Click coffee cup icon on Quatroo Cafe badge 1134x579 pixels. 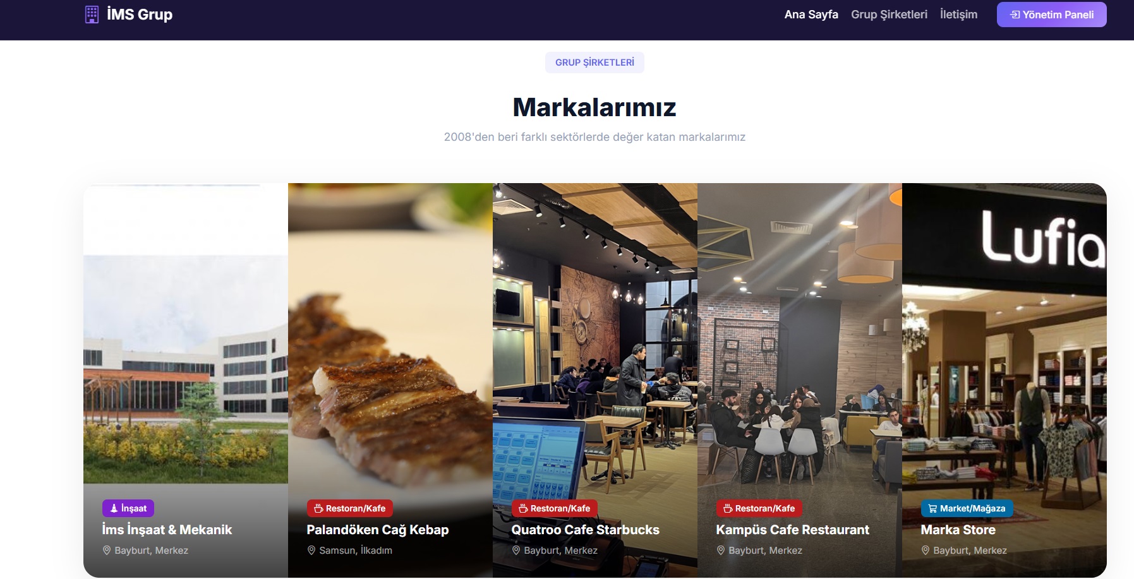[523, 508]
